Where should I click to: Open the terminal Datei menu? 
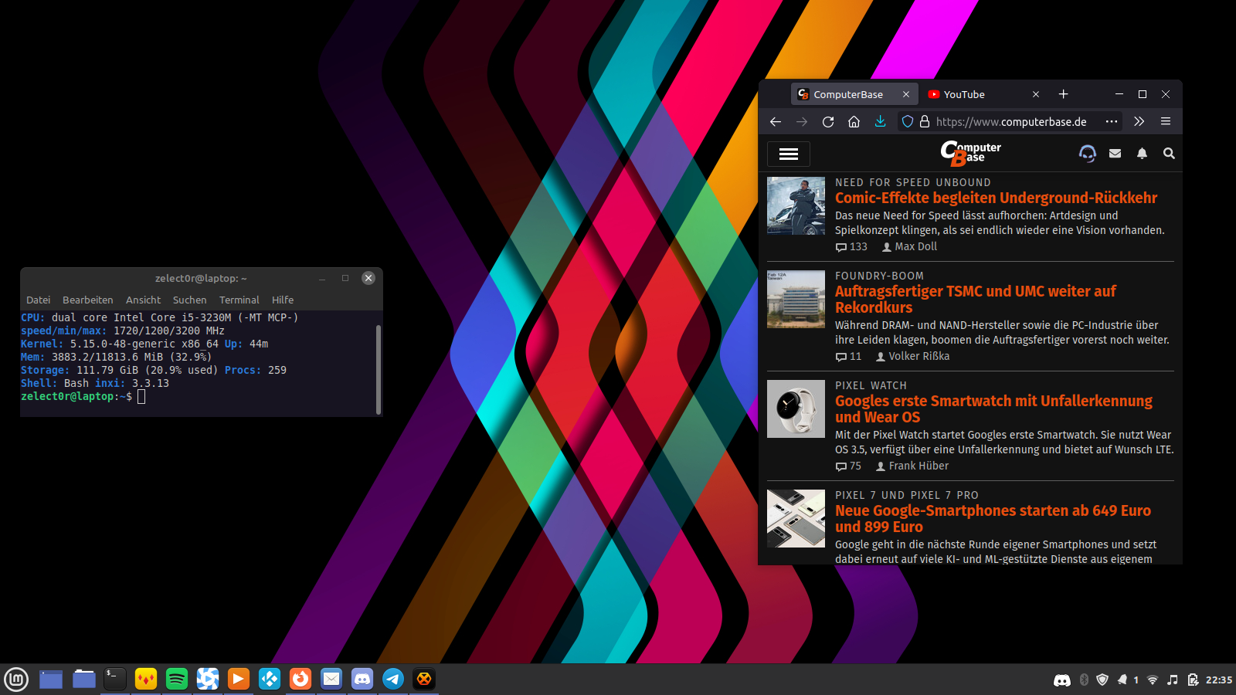point(39,300)
